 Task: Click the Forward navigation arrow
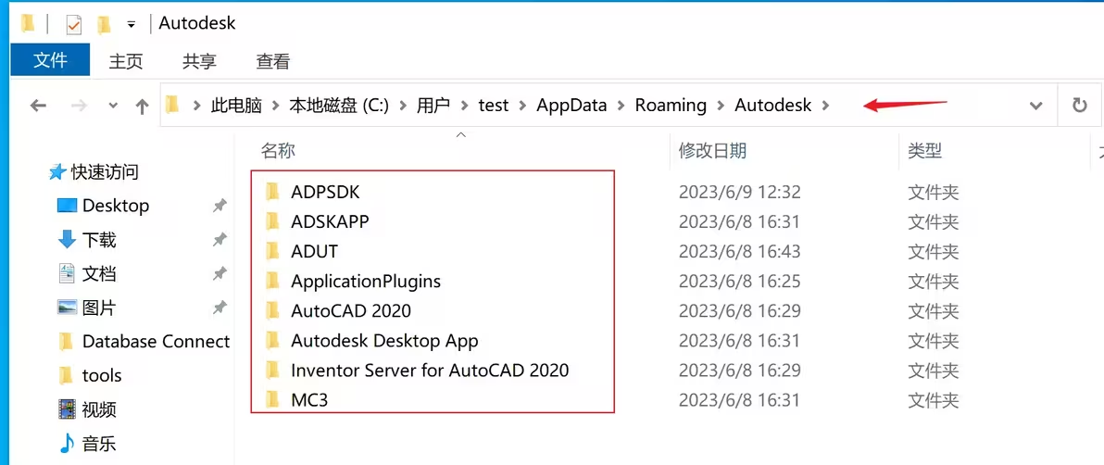click(79, 106)
